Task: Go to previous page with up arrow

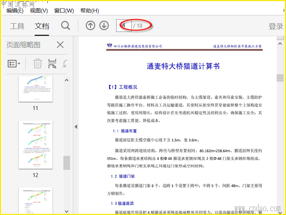Action: [91, 25]
